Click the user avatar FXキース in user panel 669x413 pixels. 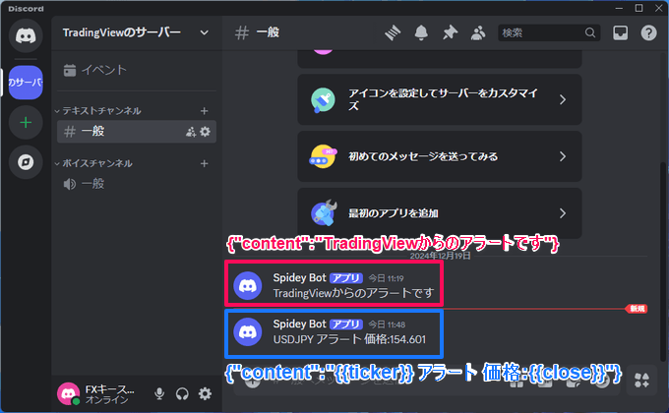69,393
